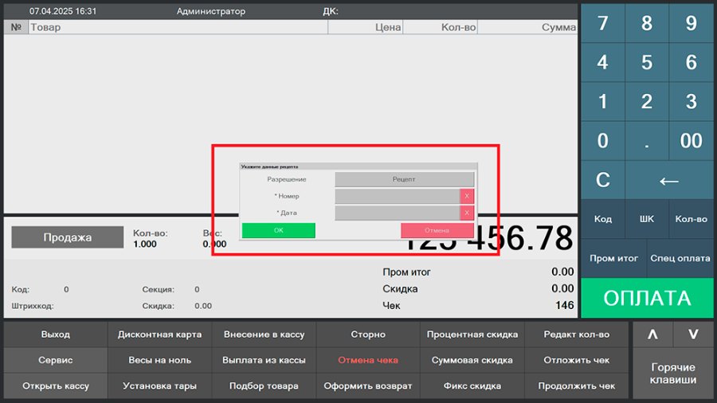Click the Выход button
This screenshot has width=717, height=403.
tap(55, 335)
